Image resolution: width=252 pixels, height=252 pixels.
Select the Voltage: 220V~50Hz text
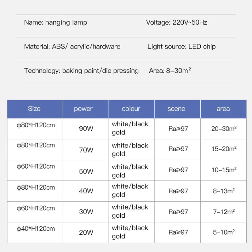(176, 22)
